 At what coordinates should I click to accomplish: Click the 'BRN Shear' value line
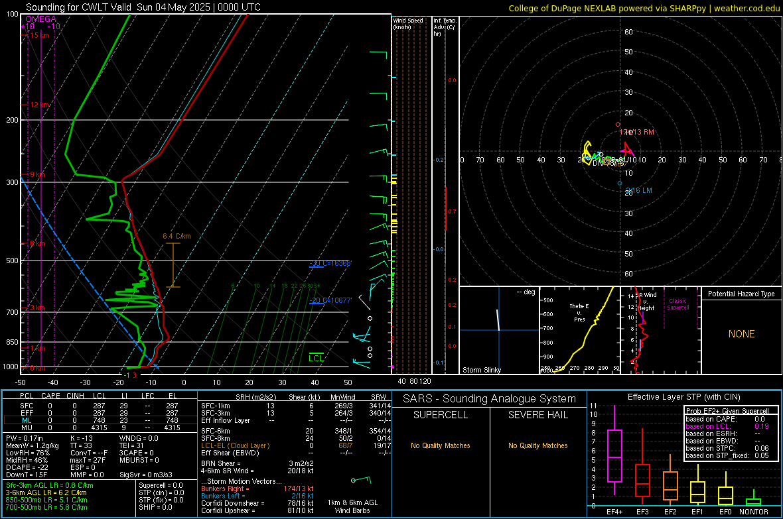[x=257, y=463]
